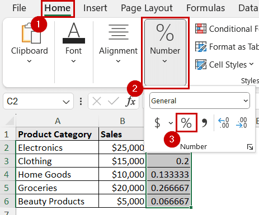The height and width of the screenshot is (215, 259).
Task: Switch to the Insert tab
Action: [x=95, y=8]
